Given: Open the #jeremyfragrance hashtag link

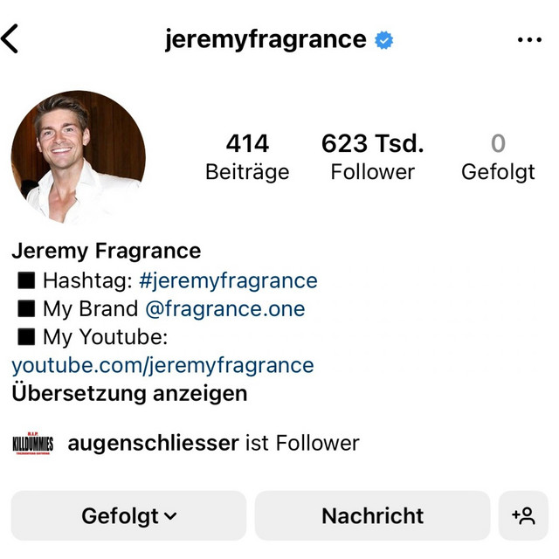Looking at the screenshot, I should pyautogui.click(x=228, y=280).
